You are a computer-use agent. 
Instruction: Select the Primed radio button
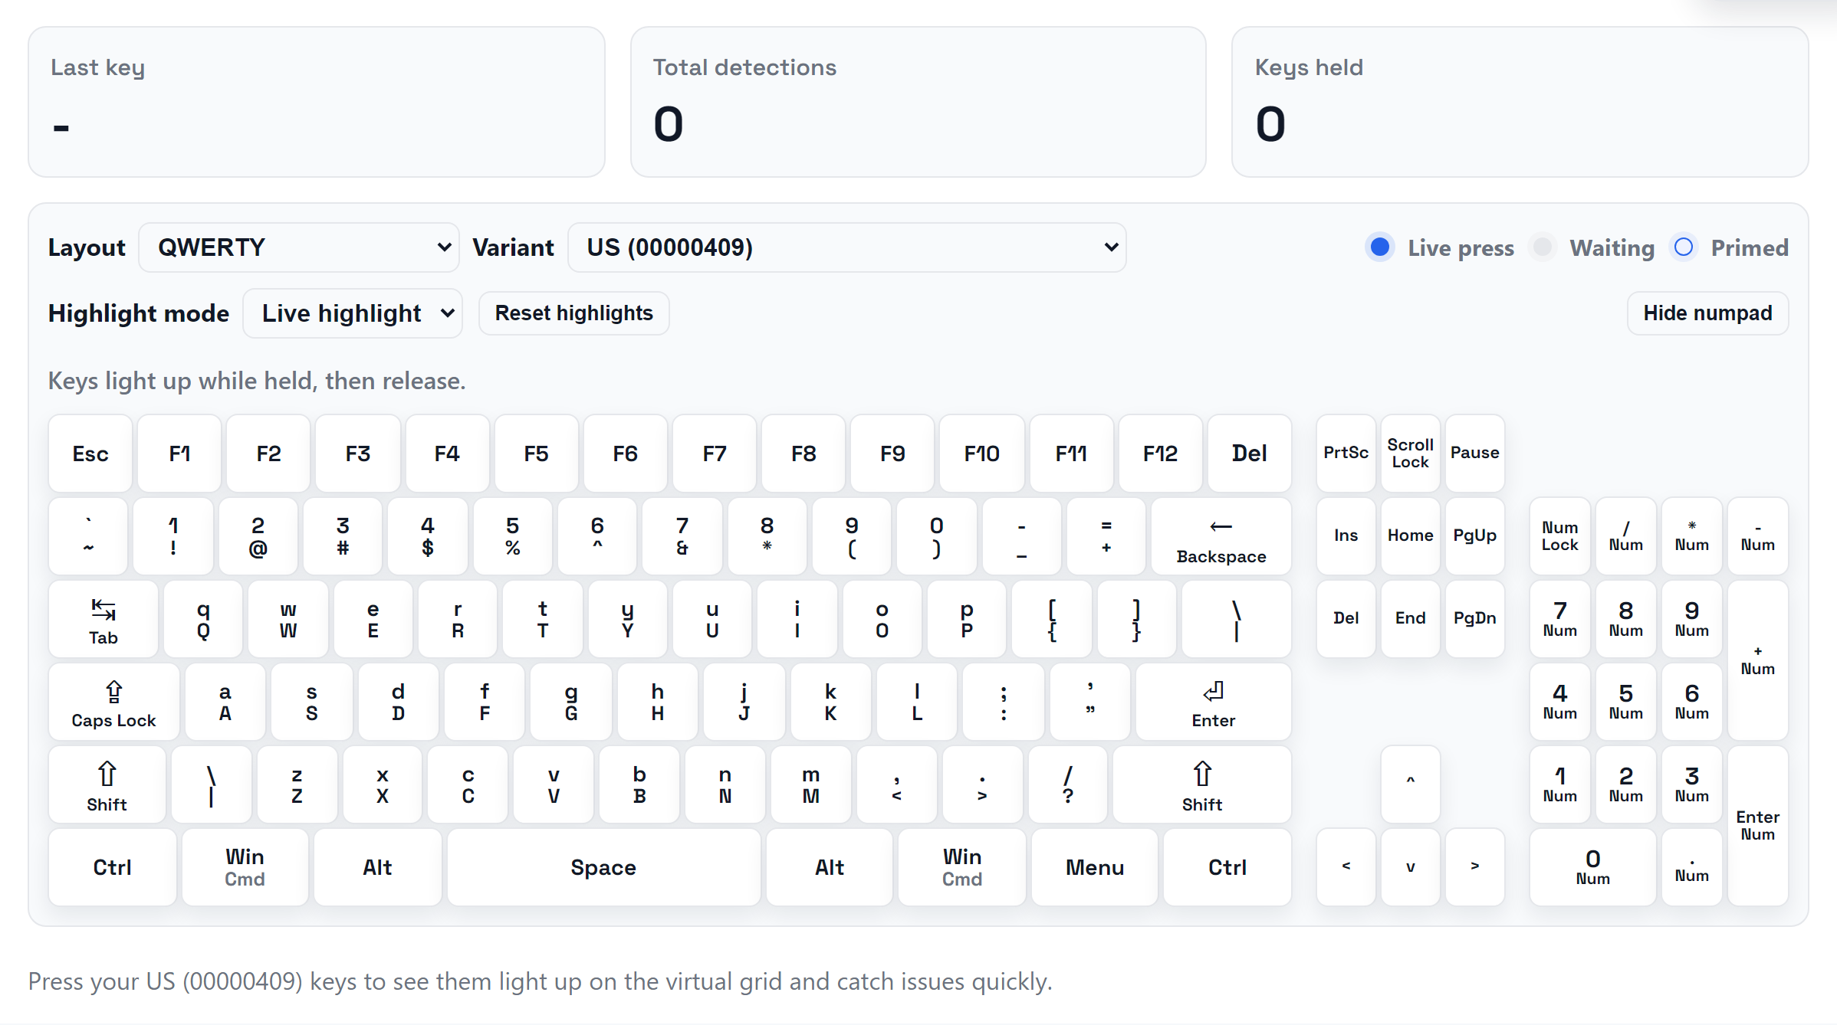pos(1684,247)
